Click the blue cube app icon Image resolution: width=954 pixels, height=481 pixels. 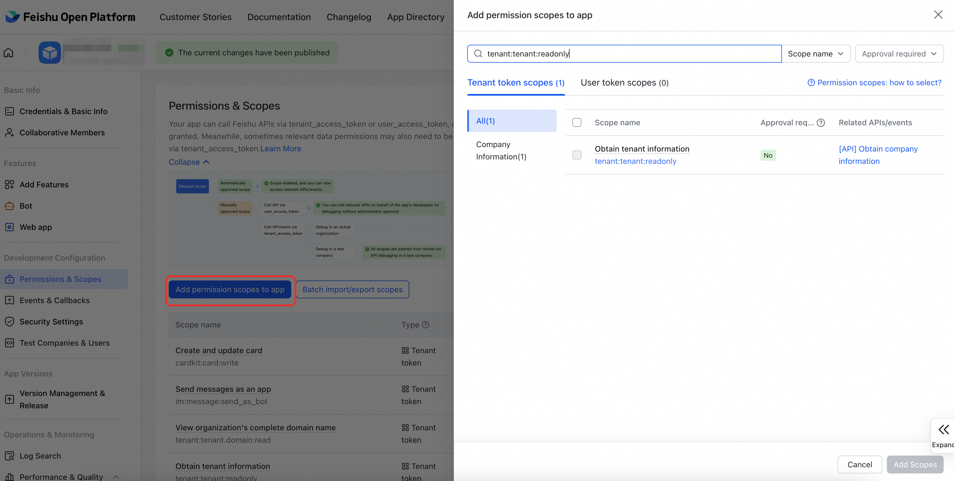tap(50, 53)
